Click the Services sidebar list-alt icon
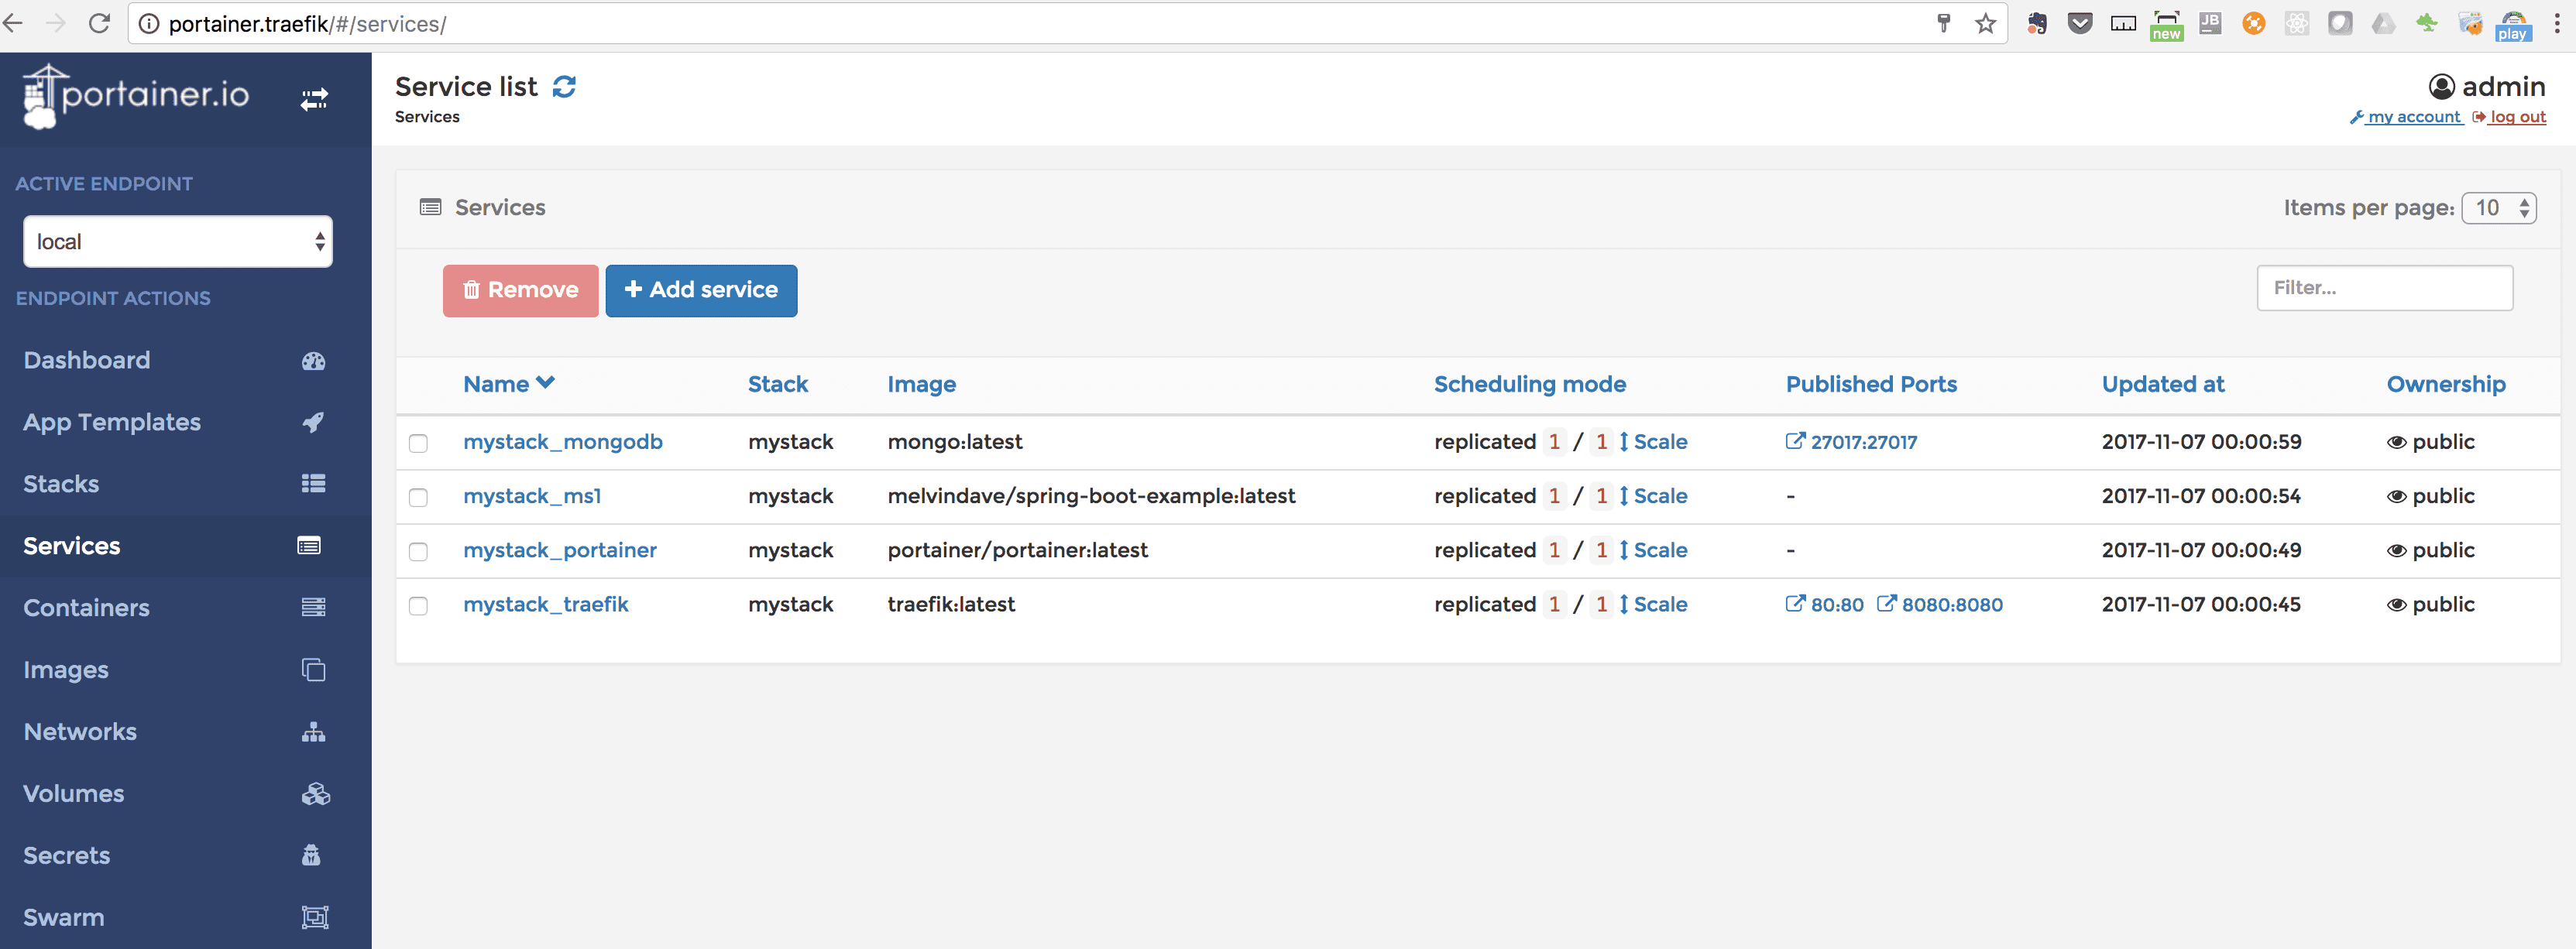Viewport: 2576px width, 949px height. coord(309,546)
